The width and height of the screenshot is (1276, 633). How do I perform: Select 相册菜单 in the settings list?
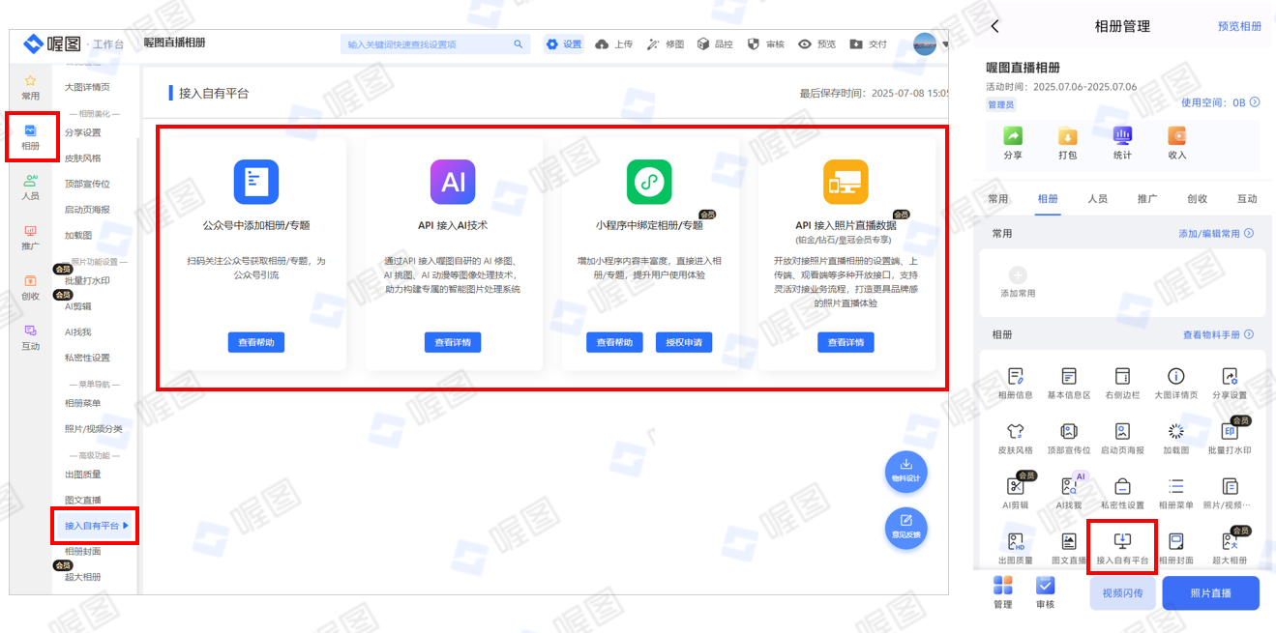[x=83, y=403]
